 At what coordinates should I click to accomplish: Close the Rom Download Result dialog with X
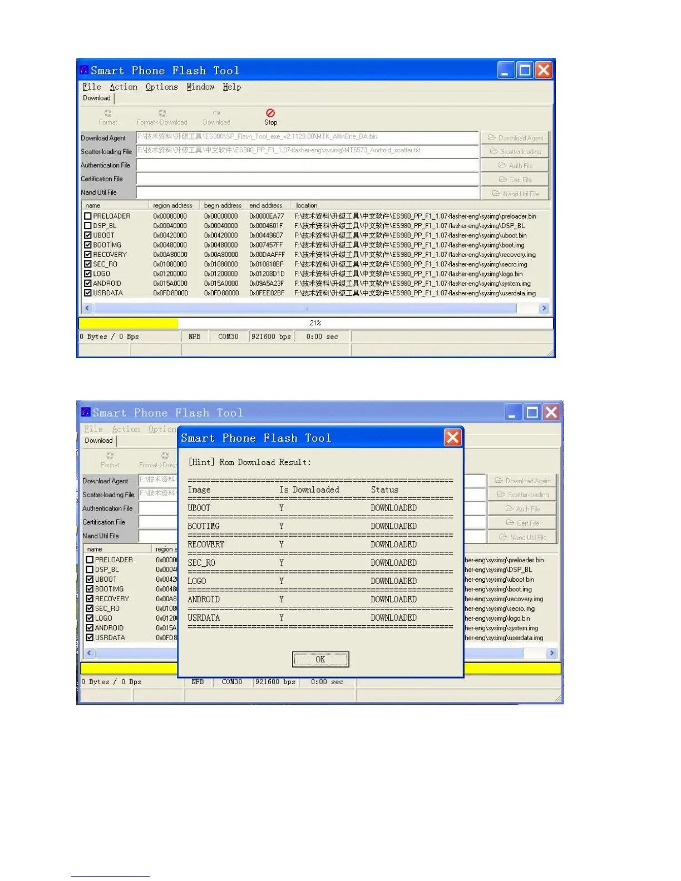pyautogui.click(x=453, y=437)
